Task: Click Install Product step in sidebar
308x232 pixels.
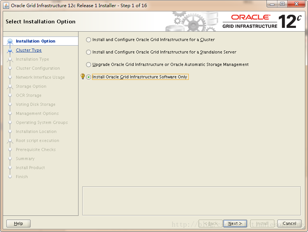Action: [x=30, y=168]
